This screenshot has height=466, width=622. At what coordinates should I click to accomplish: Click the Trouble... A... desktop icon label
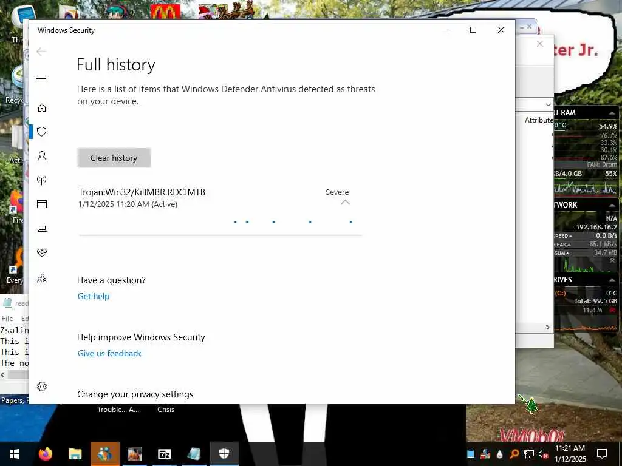click(118, 410)
